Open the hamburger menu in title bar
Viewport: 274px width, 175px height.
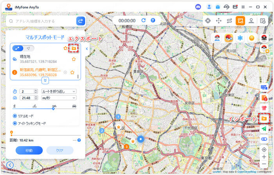[x=243, y=7]
